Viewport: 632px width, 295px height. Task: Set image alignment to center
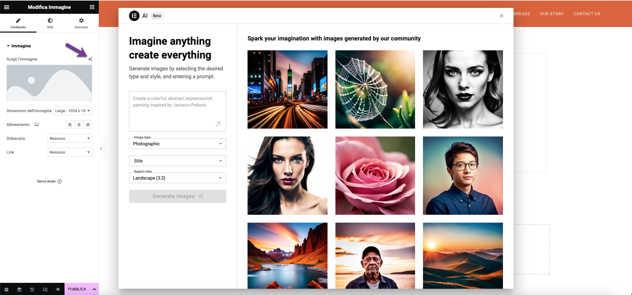click(79, 125)
